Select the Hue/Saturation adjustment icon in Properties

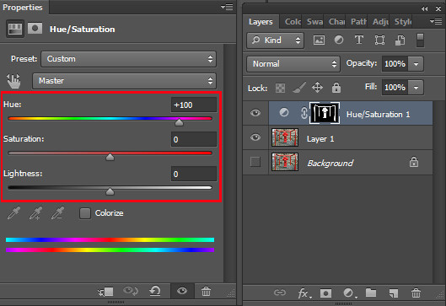pos(15,29)
